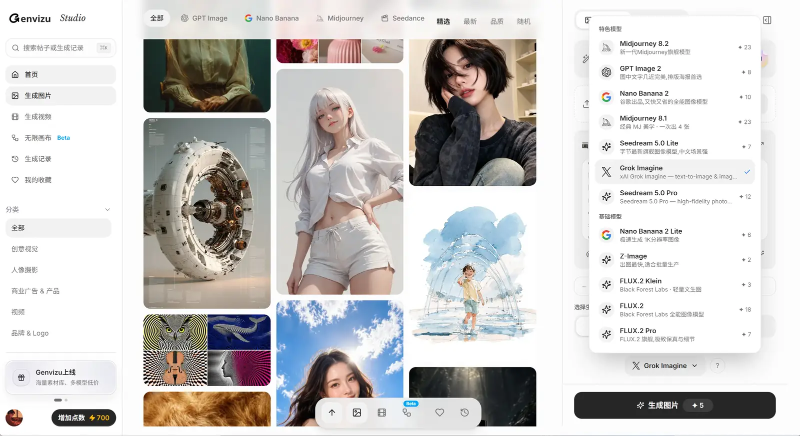Click the history clock icon in the floating toolbar
800x436 pixels.
pos(464,413)
